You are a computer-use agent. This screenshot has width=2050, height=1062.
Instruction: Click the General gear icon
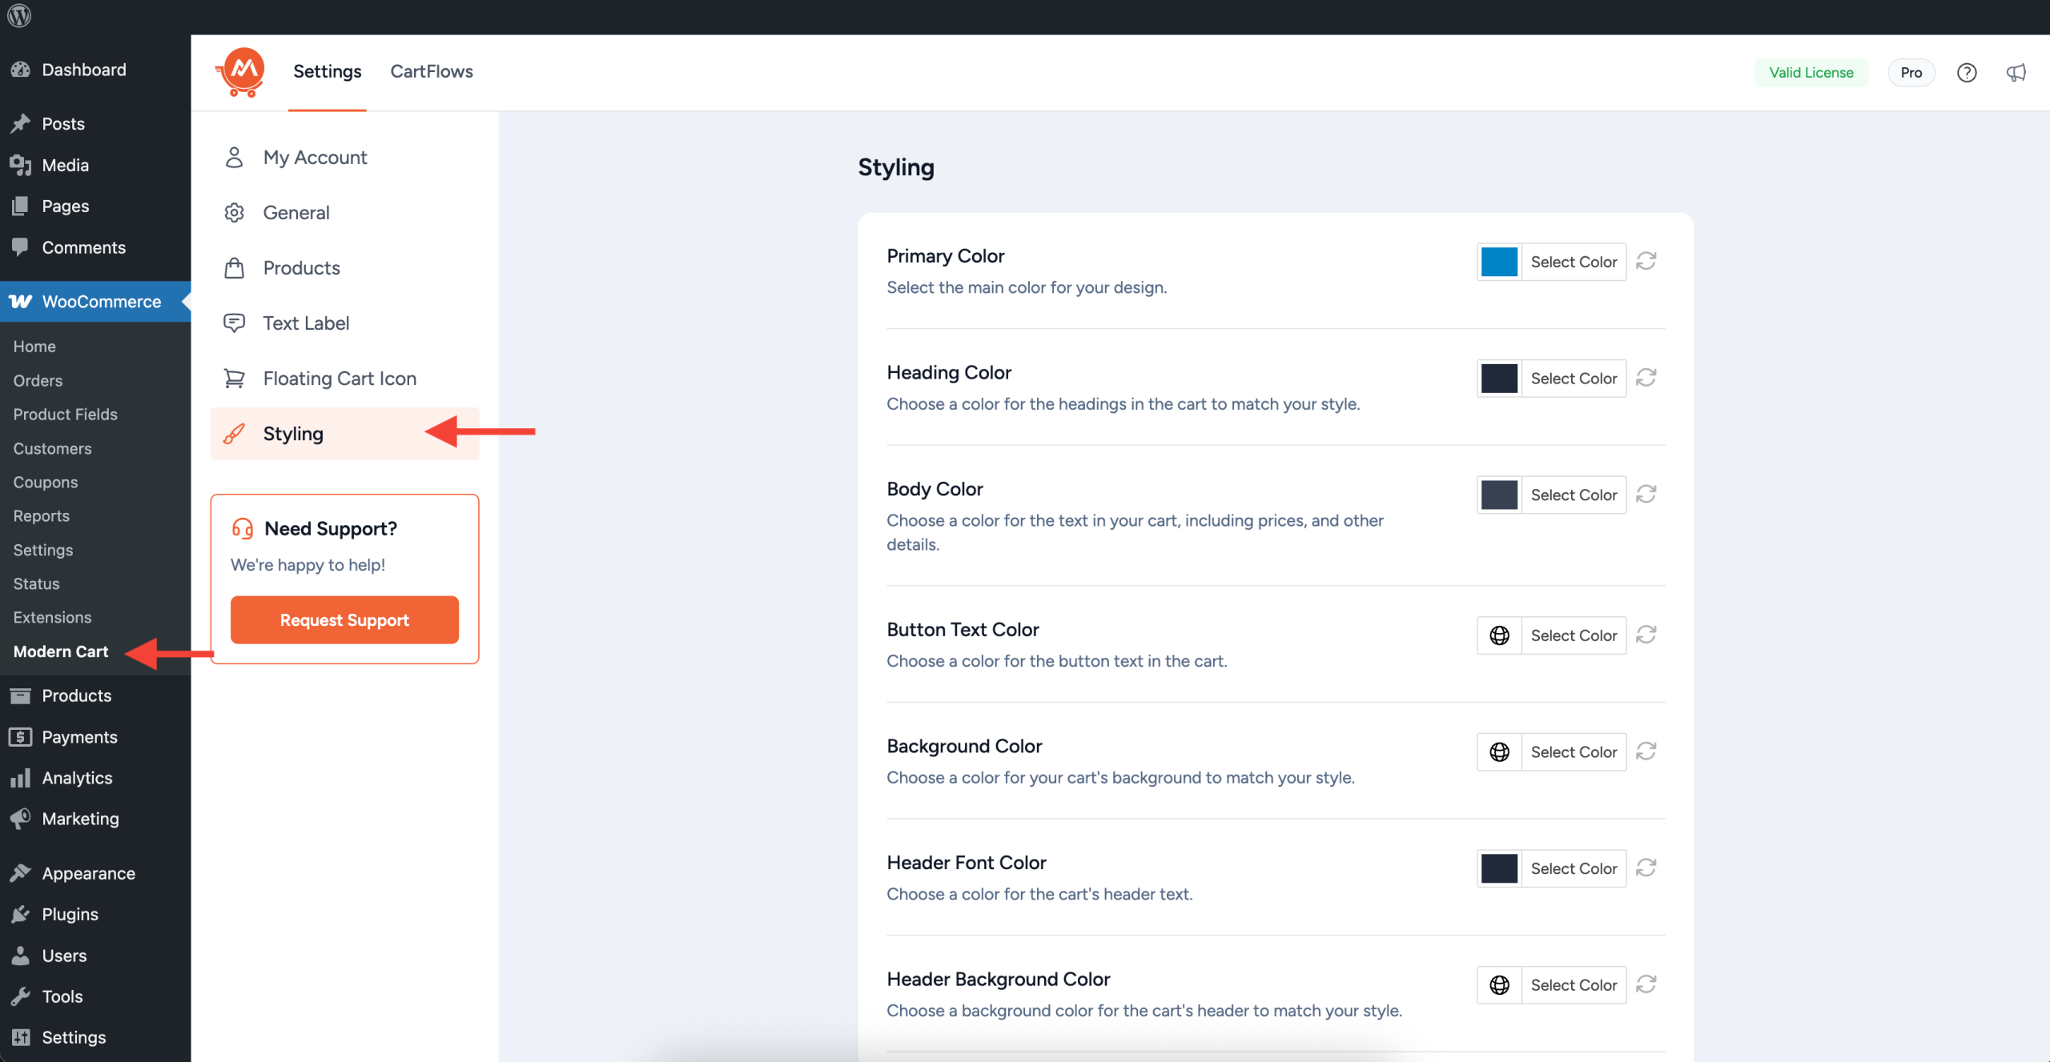click(x=234, y=212)
